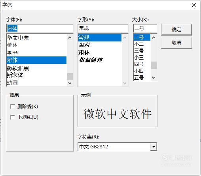The width and height of the screenshot is (201, 176).
Task: Choose 常规 in the style list
Action: tap(100, 38)
